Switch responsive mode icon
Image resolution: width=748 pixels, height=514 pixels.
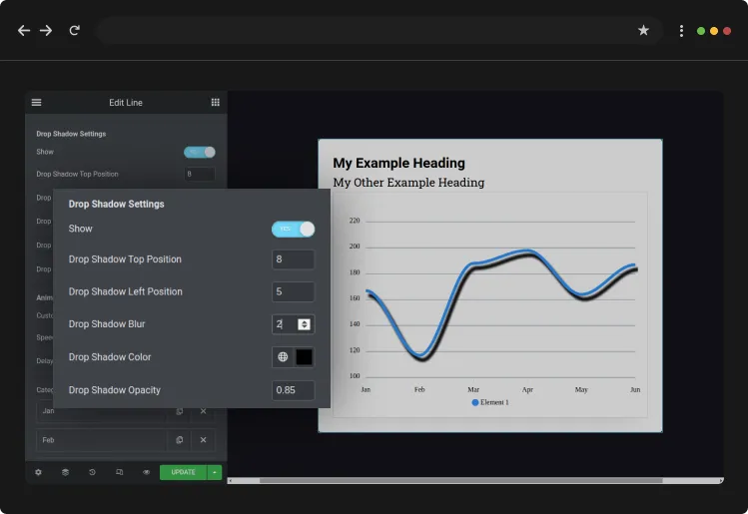(119, 472)
